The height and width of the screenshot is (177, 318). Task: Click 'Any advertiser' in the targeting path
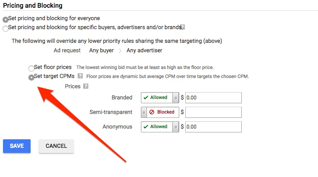(x=144, y=51)
